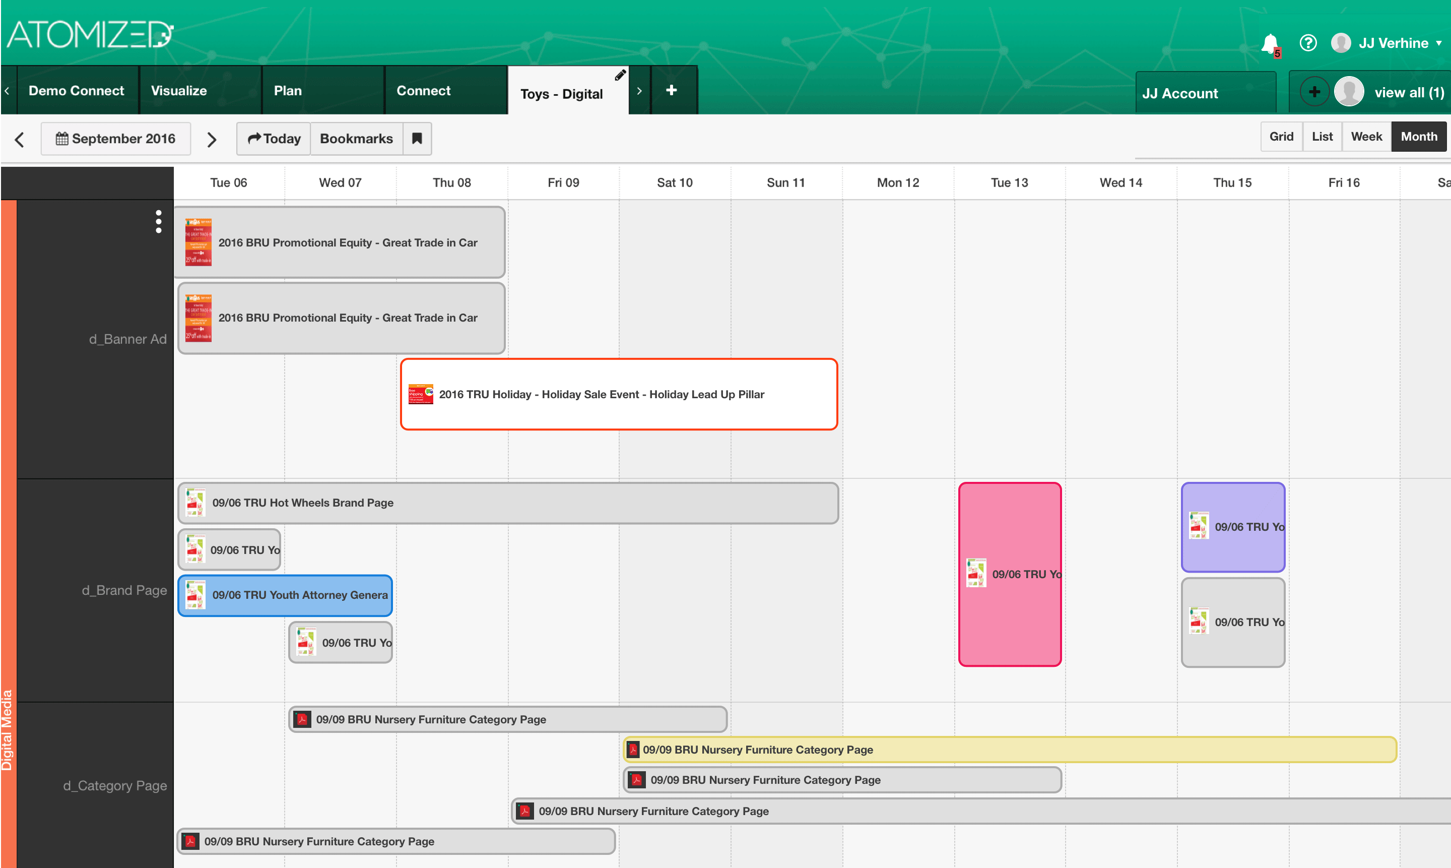Viewport: 1451px width, 868px height.
Task: Open the Nursery Furniture bar starting Fri 09
Action: coord(981,811)
